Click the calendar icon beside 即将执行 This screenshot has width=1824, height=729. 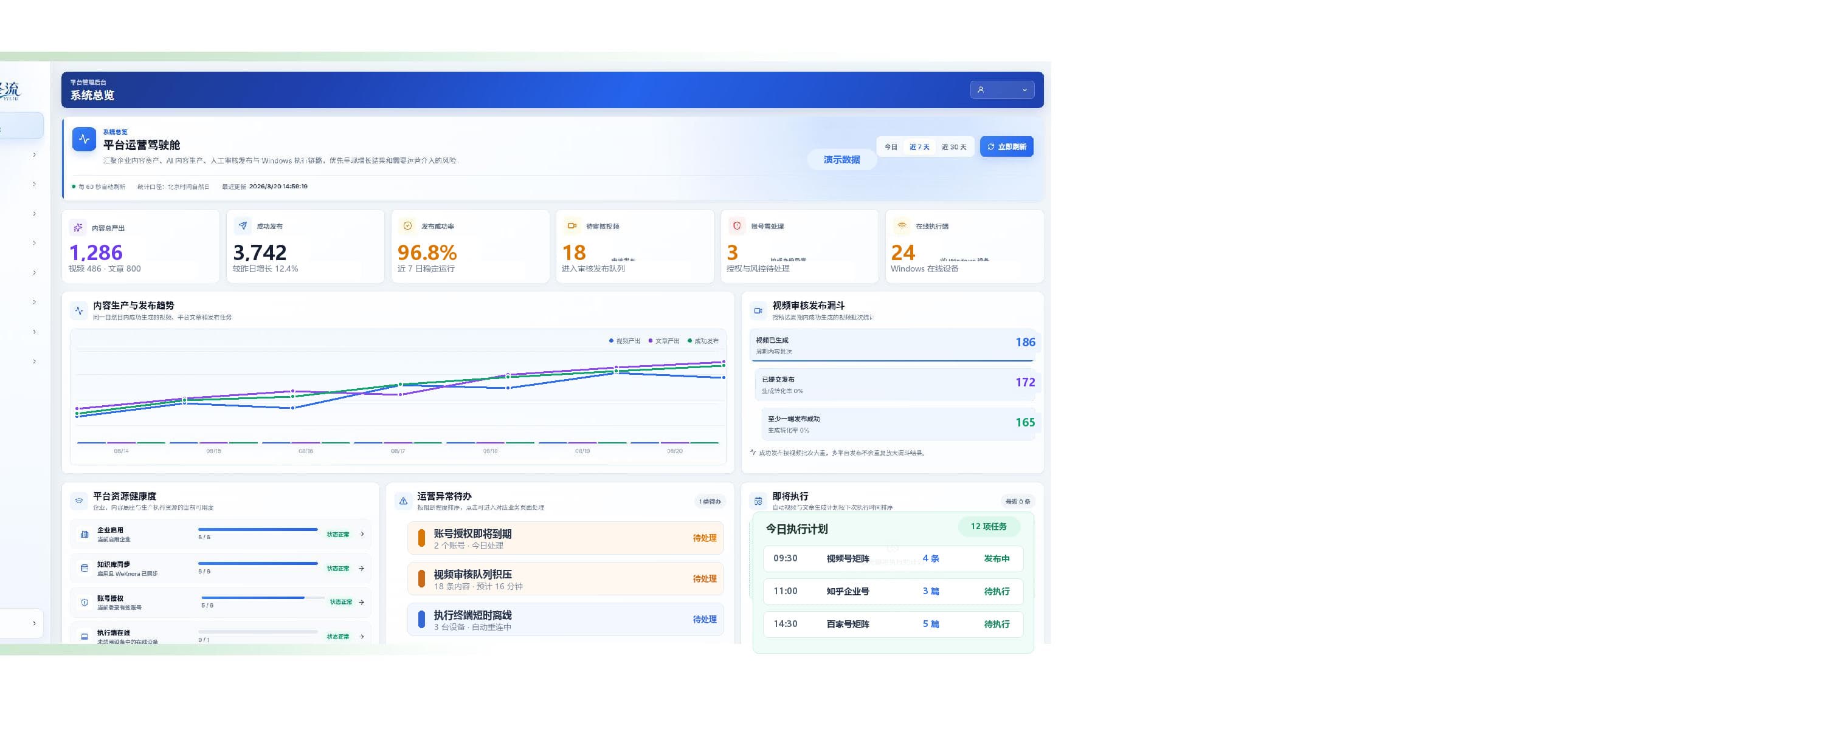758,501
